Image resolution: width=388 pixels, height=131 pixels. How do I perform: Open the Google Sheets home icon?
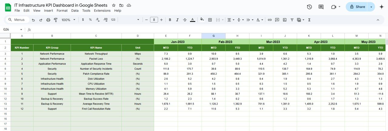coord(8,7)
